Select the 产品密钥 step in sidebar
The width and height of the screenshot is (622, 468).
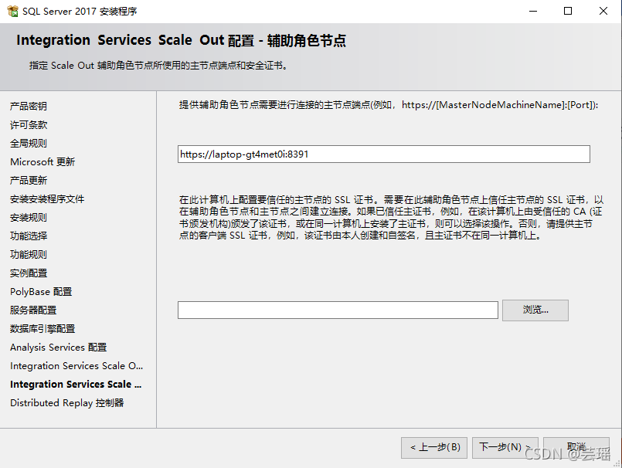click(x=29, y=107)
